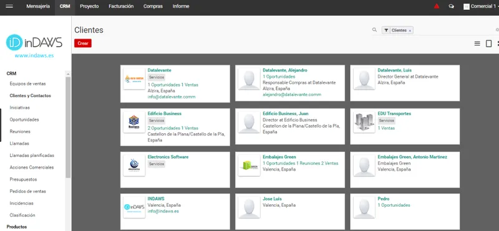Click inside the search input field
This screenshot has width=499, height=231.
pos(454,30)
